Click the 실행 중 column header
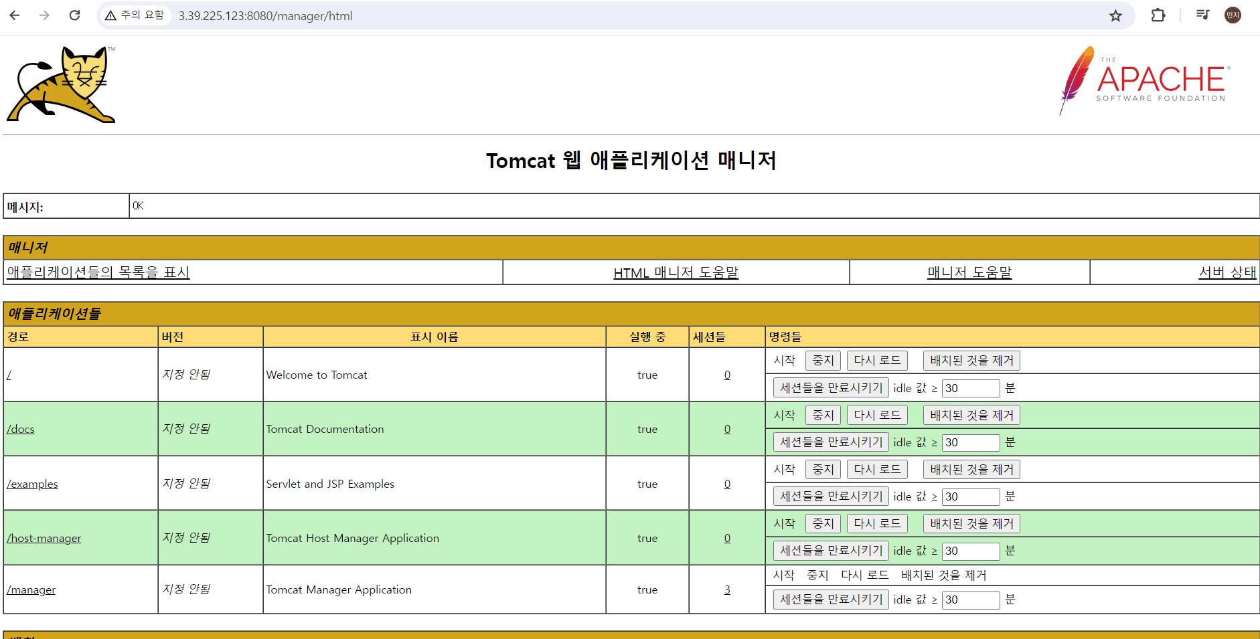 coord(647,337)
